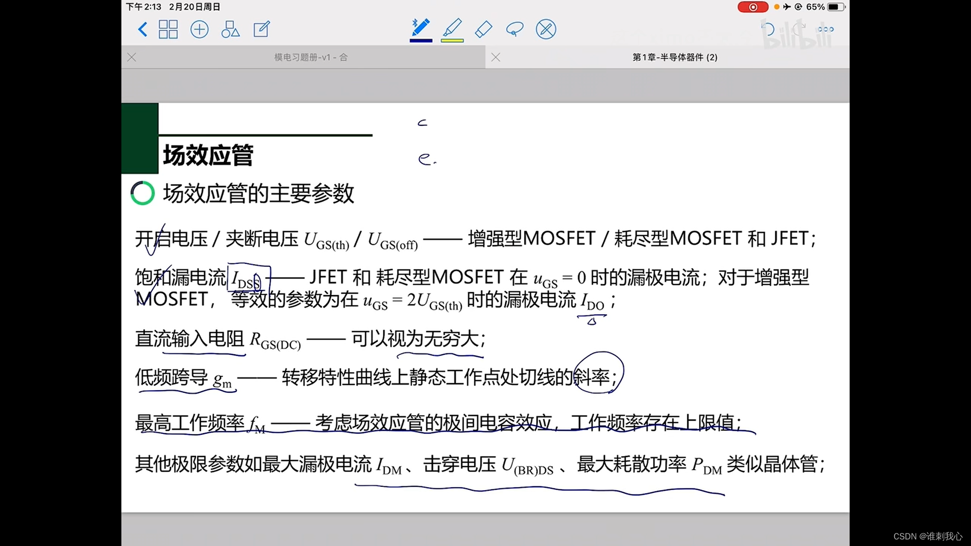Select the yellow highlighter tool
Screen dimensions: 971x546
(x=452, y=28)
